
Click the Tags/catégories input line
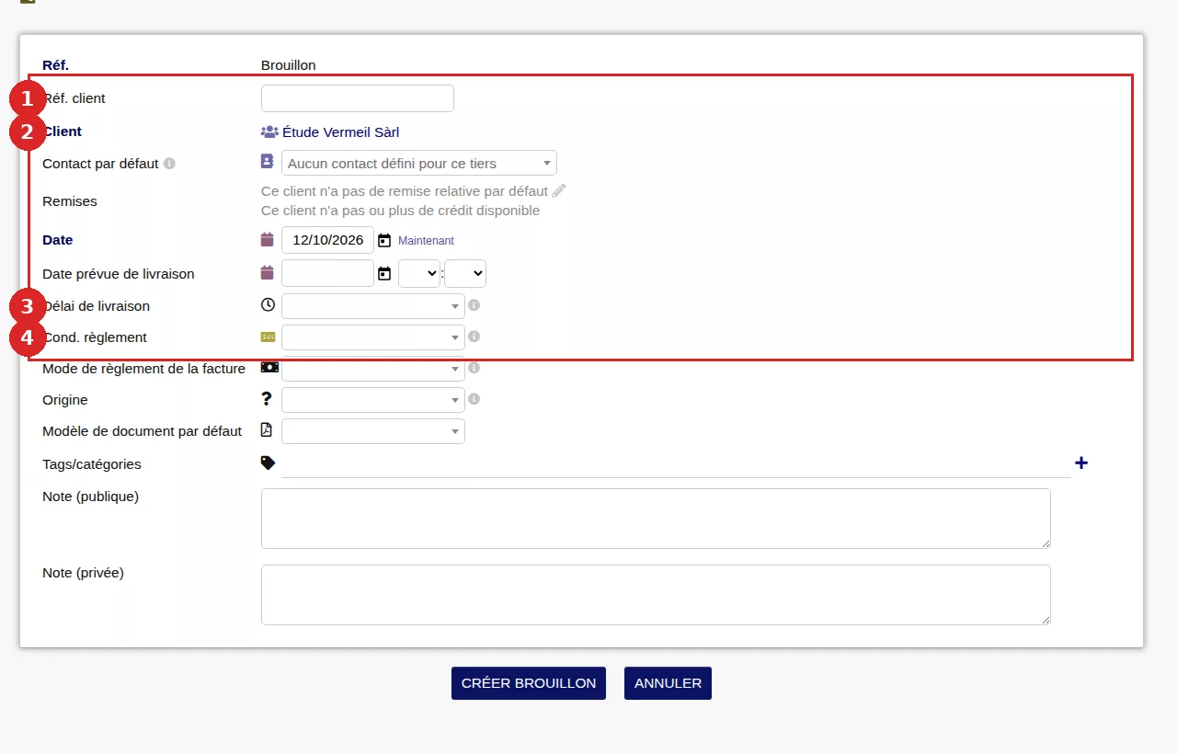(676, 464)
